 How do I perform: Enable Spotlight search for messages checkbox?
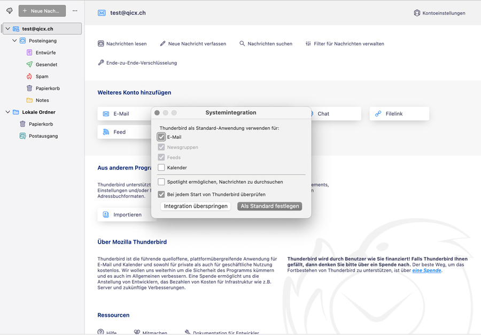(161, 182)
